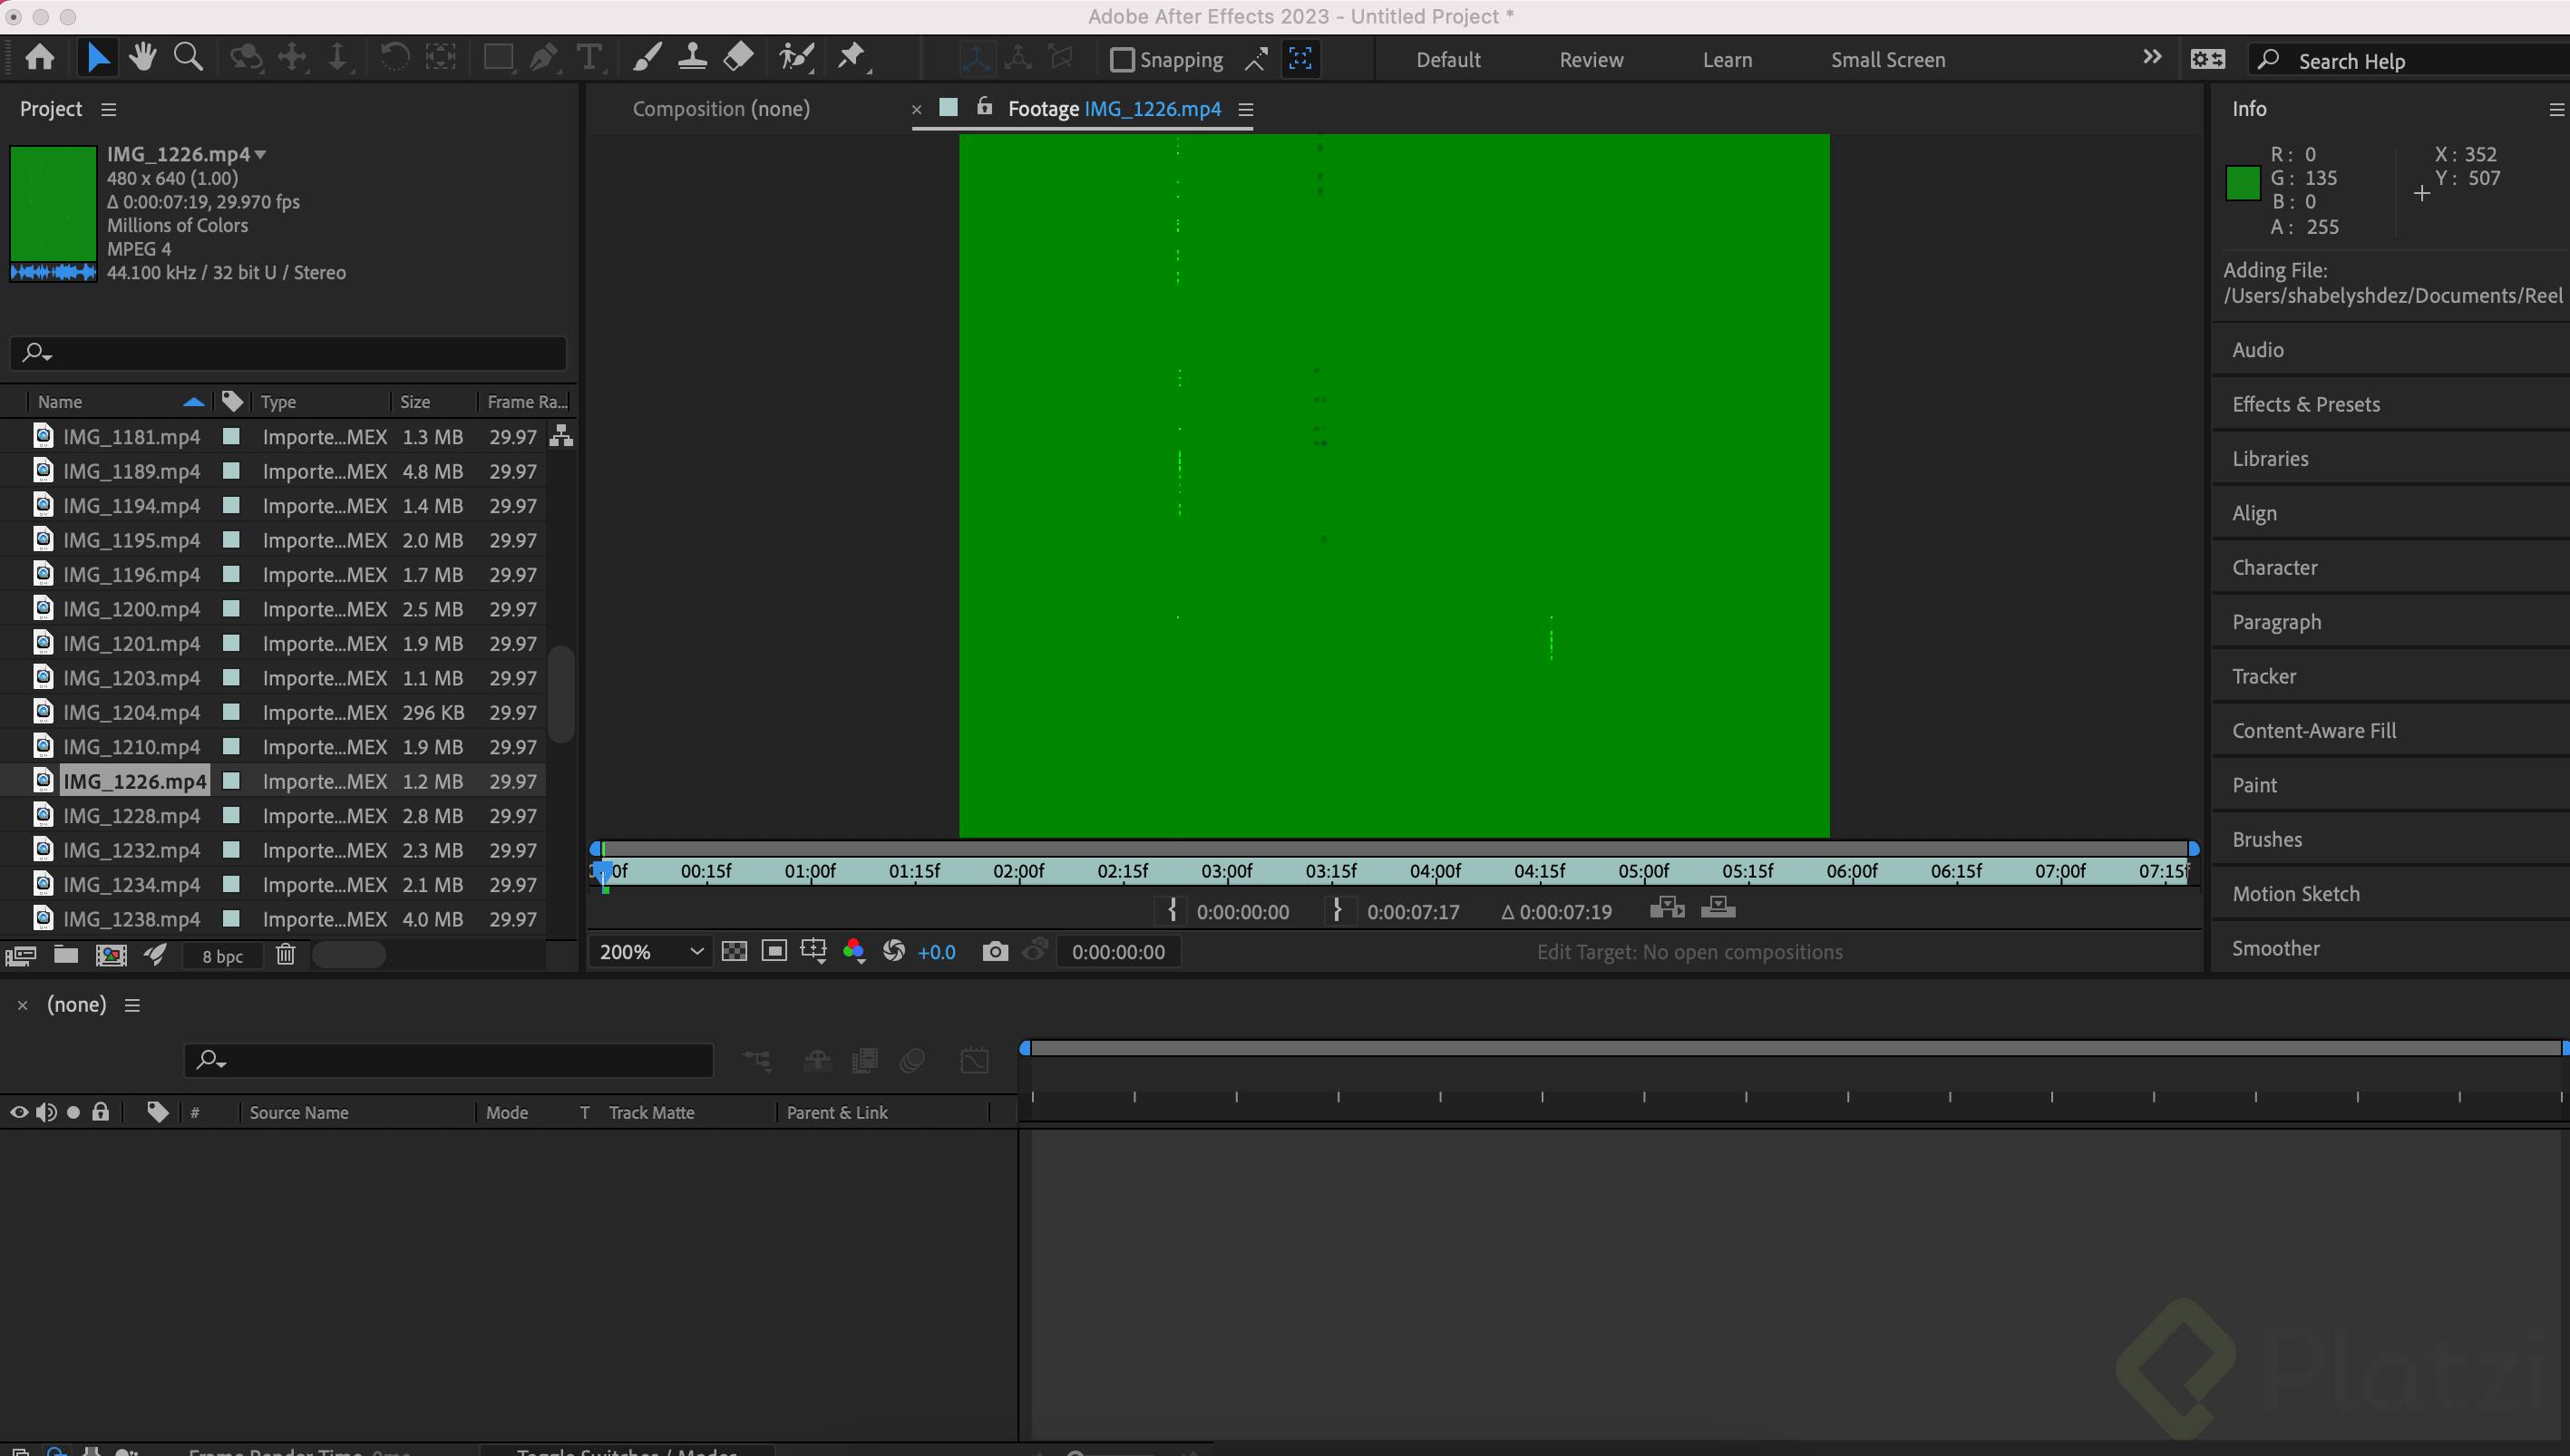
Task: Delete selected item with the trash icon
Action: click(x=285, y=955)
